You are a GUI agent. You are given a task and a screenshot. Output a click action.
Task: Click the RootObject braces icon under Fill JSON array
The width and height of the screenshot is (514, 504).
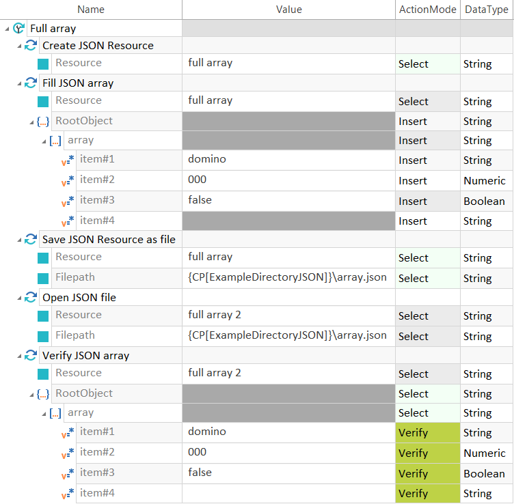[x=43, y=122]
